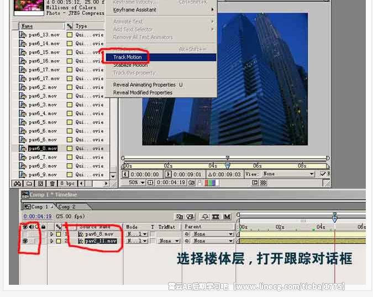
Task: Click the parent pick whip of layer 2
Action: (x=187, y=241)
